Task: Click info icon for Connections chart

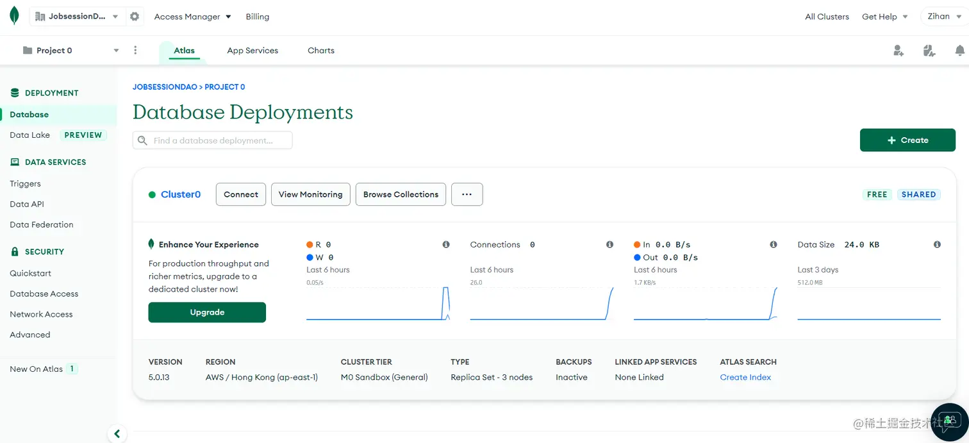Action: point(610,245)
